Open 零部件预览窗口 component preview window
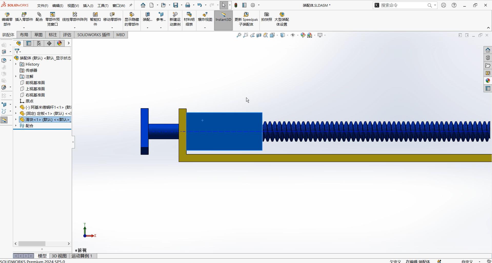This screenshot has height=263, width=492. [x=53, y=19]
